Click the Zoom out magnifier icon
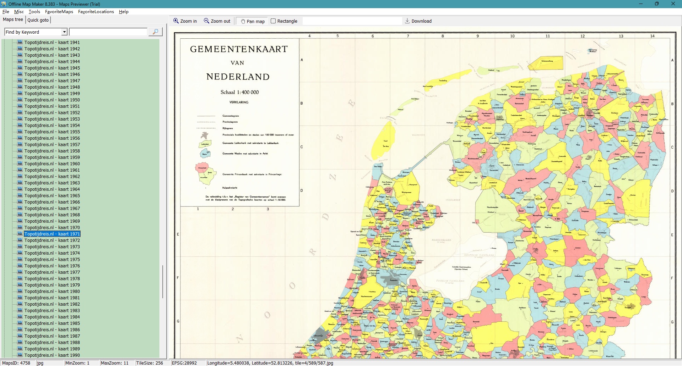 coord(206,21)
